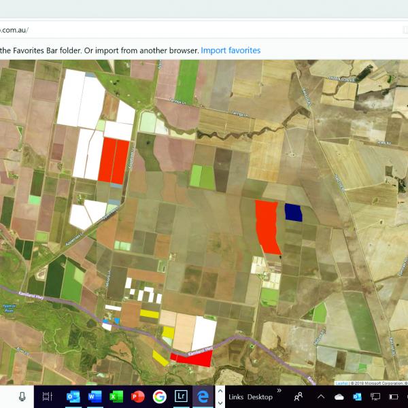Click the OneDrive cloud tray icon
This screenshot has width=408, height=408.
339,396
